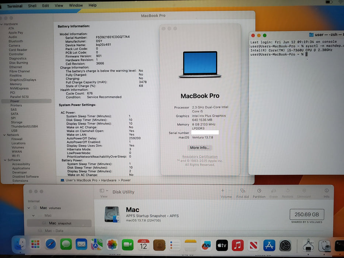Select Storage in the sidebar
344x258 pixels.
17,122
